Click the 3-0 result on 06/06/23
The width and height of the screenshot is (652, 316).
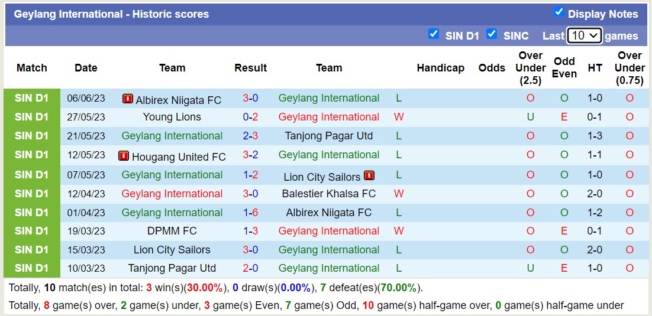coord(250,98)
